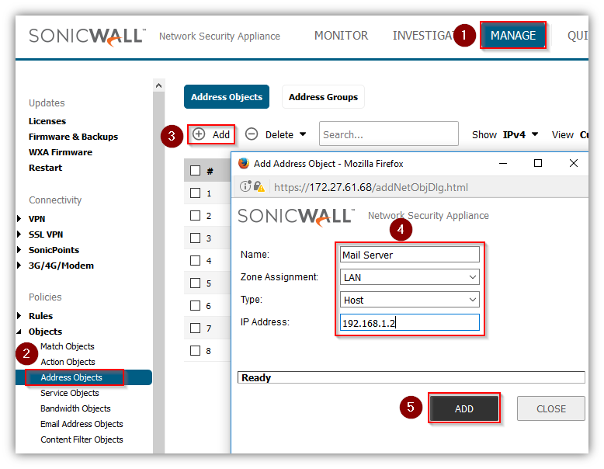The height and width of the screenshot is (469, 604).
Task: Click the ADD button in dialog
Action: pos(463,408)
